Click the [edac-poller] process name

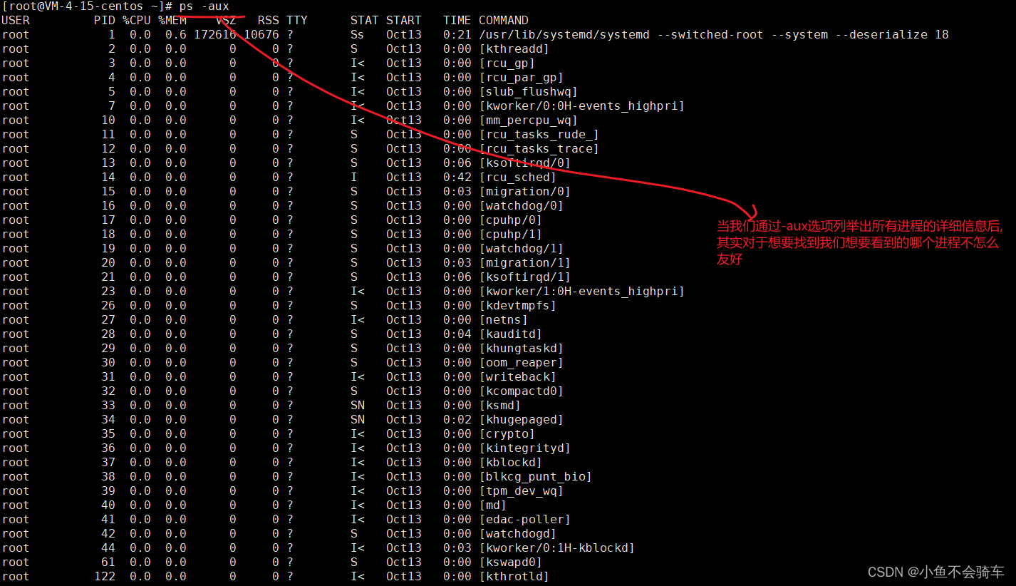point(525,520)
